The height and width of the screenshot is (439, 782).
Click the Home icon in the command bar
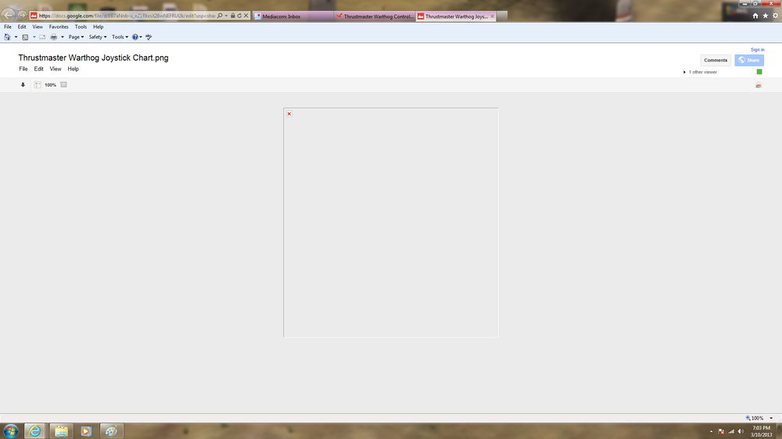[x=7, y=37]
